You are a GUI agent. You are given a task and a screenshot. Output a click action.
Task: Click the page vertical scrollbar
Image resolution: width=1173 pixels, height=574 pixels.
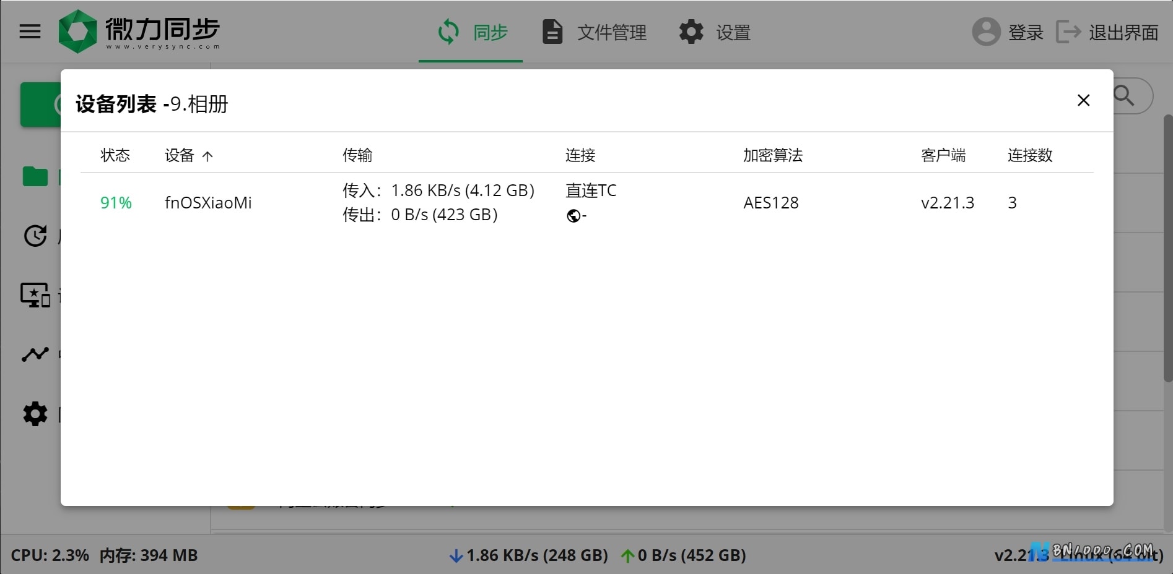[1167, 247]
